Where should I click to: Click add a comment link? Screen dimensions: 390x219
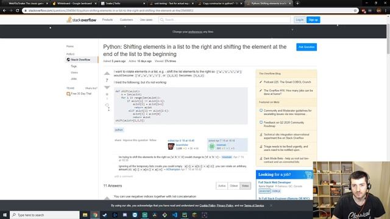[123, 176]
